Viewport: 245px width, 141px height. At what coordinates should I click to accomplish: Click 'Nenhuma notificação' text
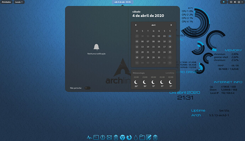97,53
